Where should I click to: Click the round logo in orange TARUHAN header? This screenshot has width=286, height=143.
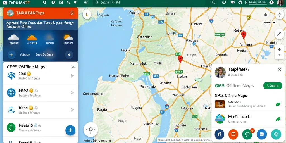(x=10, y=13)
